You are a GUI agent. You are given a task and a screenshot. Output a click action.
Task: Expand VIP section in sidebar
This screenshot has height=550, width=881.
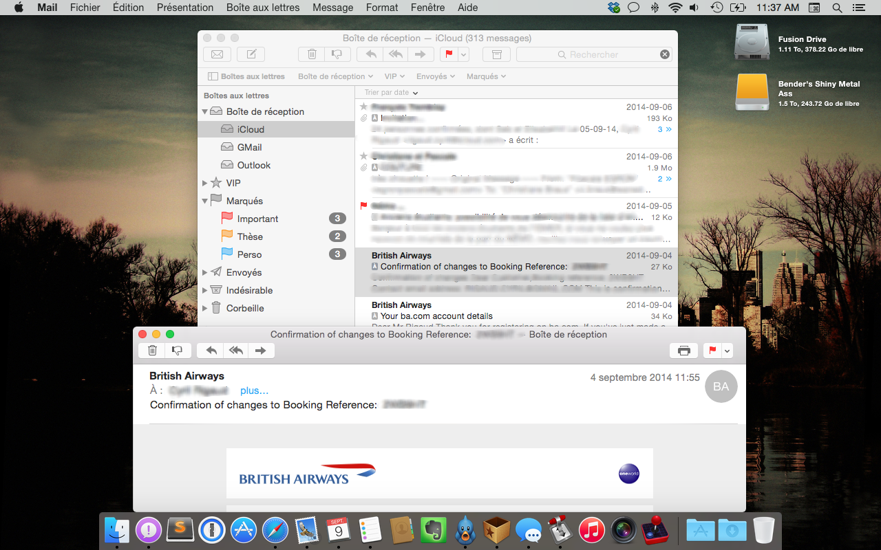click(x=204, y=183)
